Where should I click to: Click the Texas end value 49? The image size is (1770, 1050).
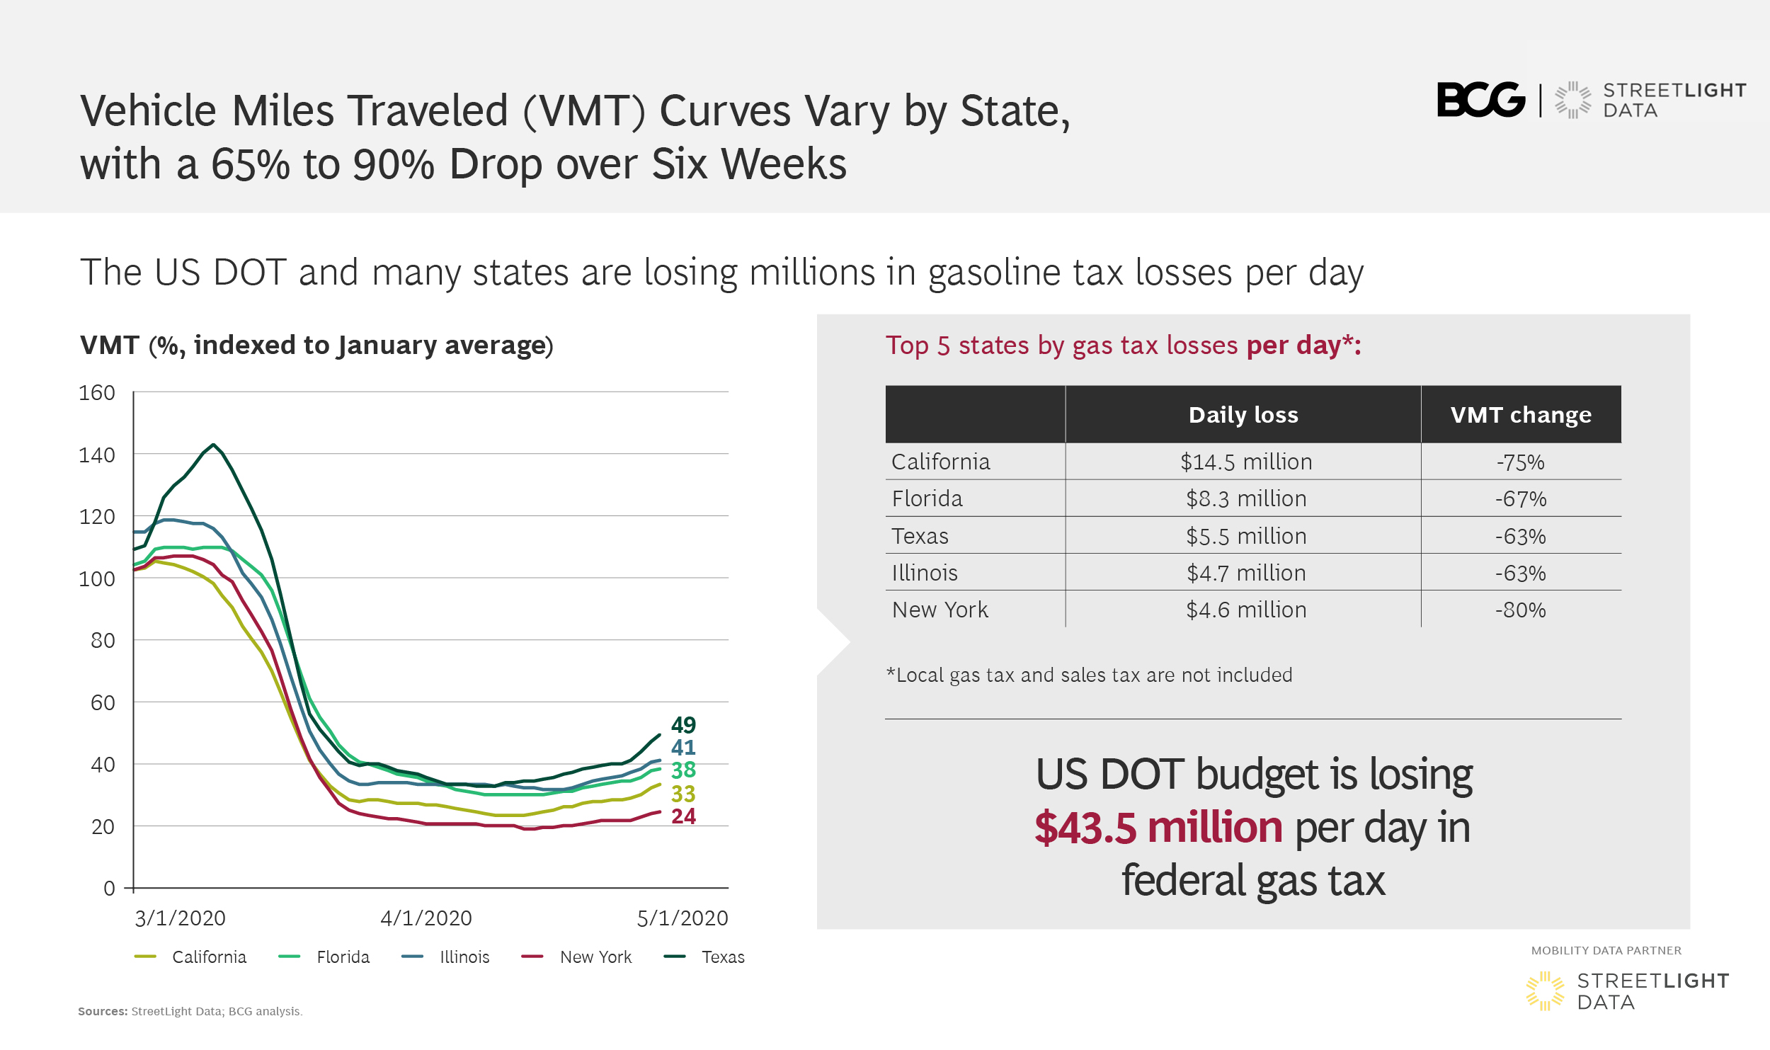pos(683,725)
